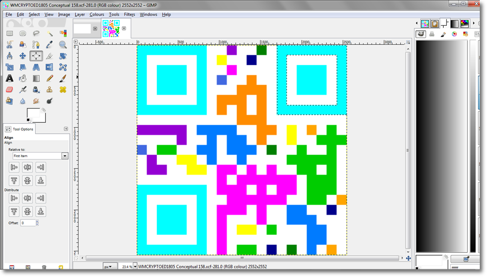The width and height of the screenshot is (487, 277).
Task: Open the Edit menu
Action: (x=20, y=14)
